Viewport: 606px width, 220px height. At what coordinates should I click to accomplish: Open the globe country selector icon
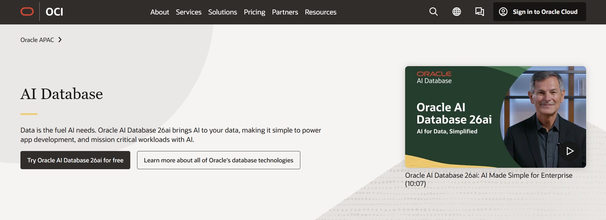click(456, 12)
